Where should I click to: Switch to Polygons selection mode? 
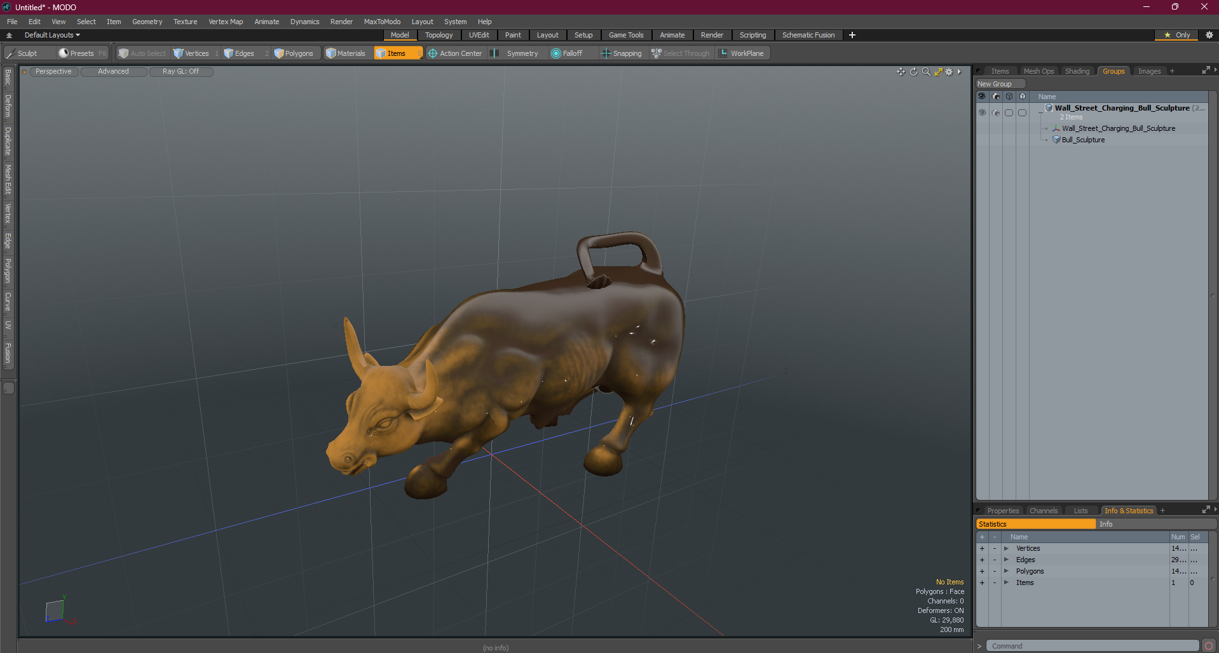click(x=297, y=53)
